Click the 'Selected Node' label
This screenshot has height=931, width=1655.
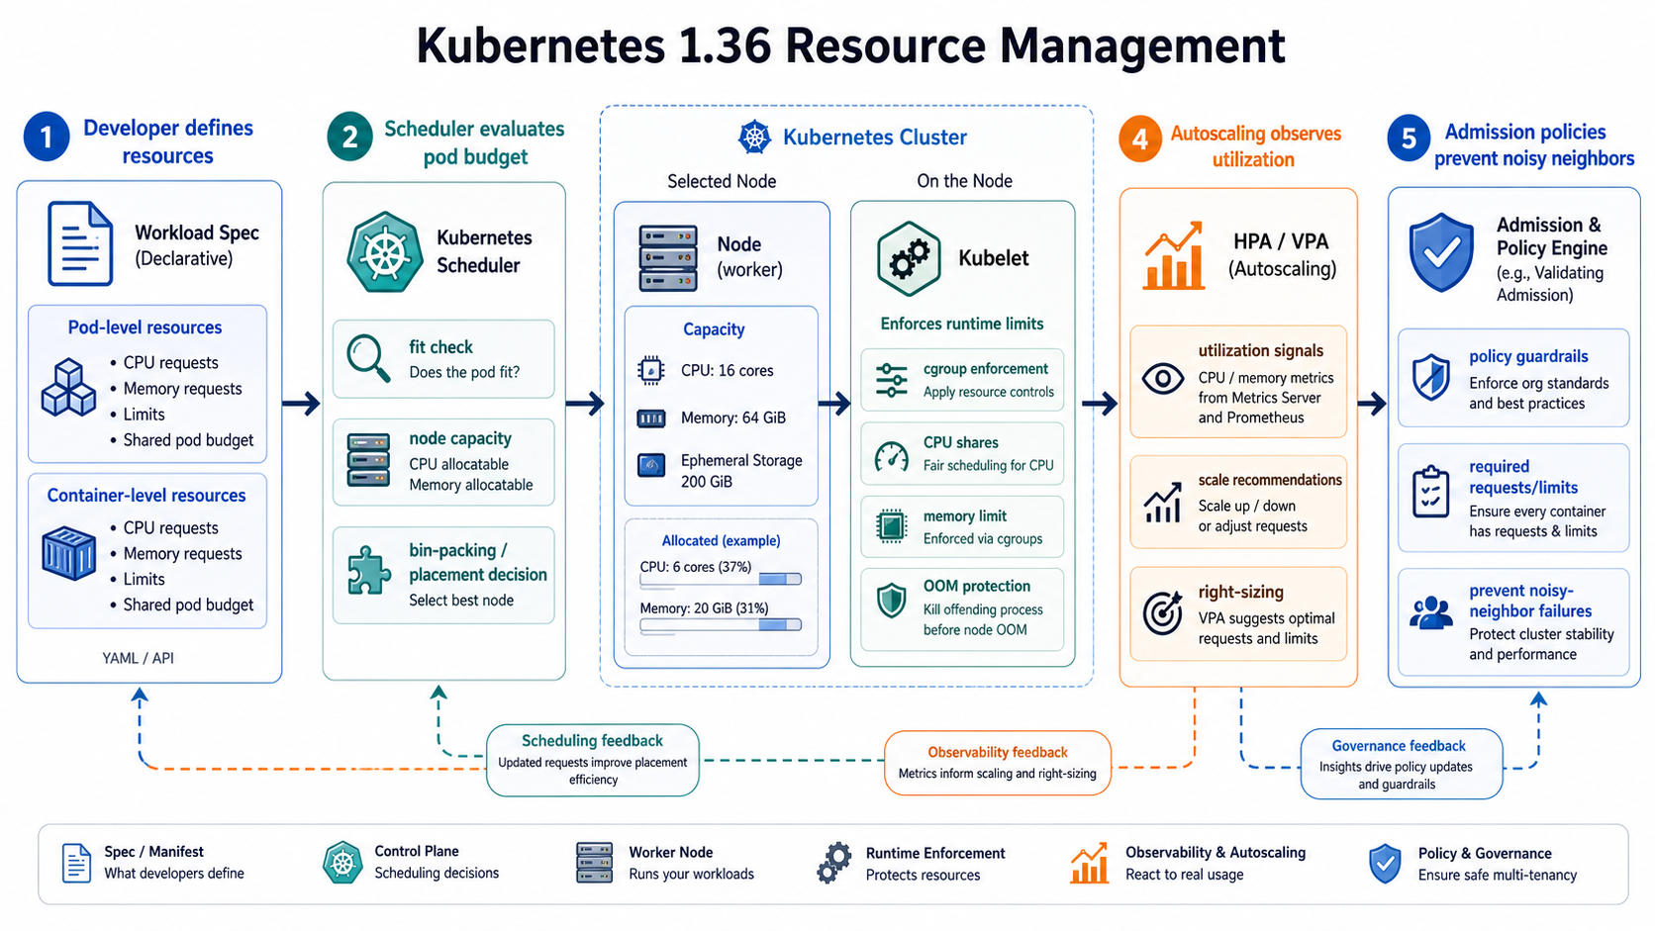click(x=722, y=181)
